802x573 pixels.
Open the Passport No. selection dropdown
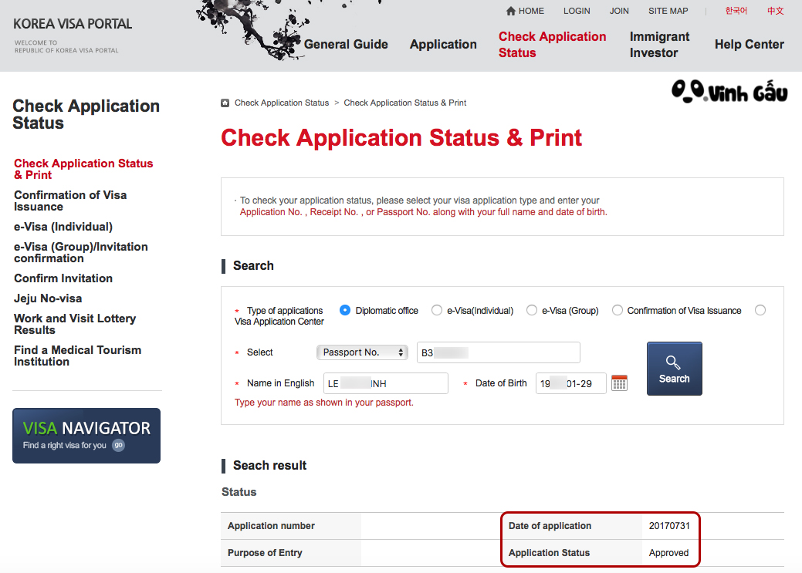click(x=361, y=352)
